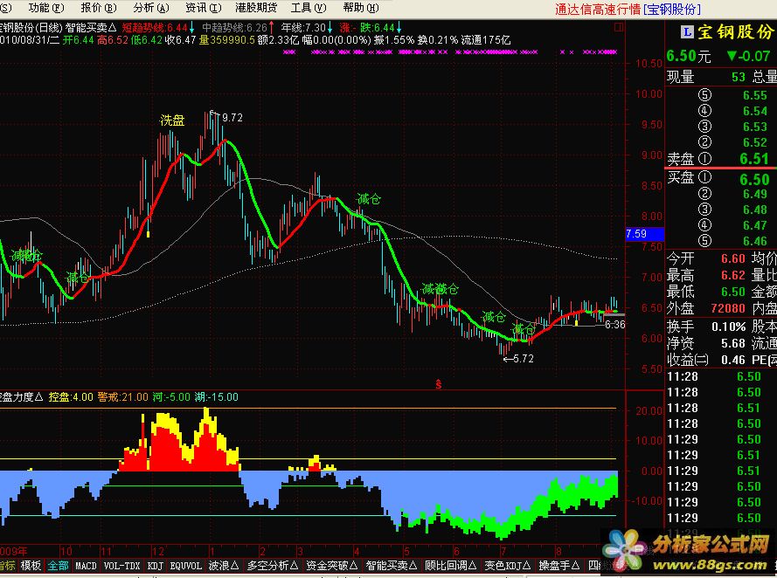Open the 帮助(H) menu
This screenshot has height=578, width=777.
pos(361,8)
